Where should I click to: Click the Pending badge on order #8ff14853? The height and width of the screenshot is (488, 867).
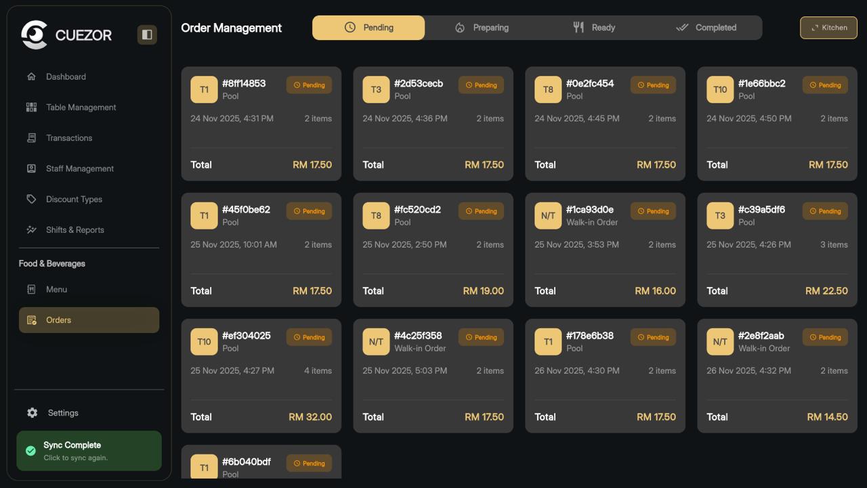[309, 85]
